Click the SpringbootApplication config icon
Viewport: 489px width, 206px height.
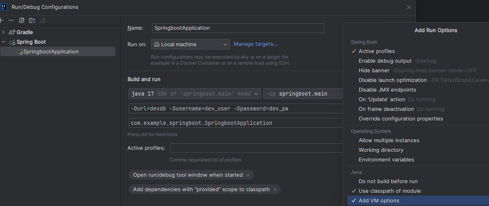(x=20, y=52)
